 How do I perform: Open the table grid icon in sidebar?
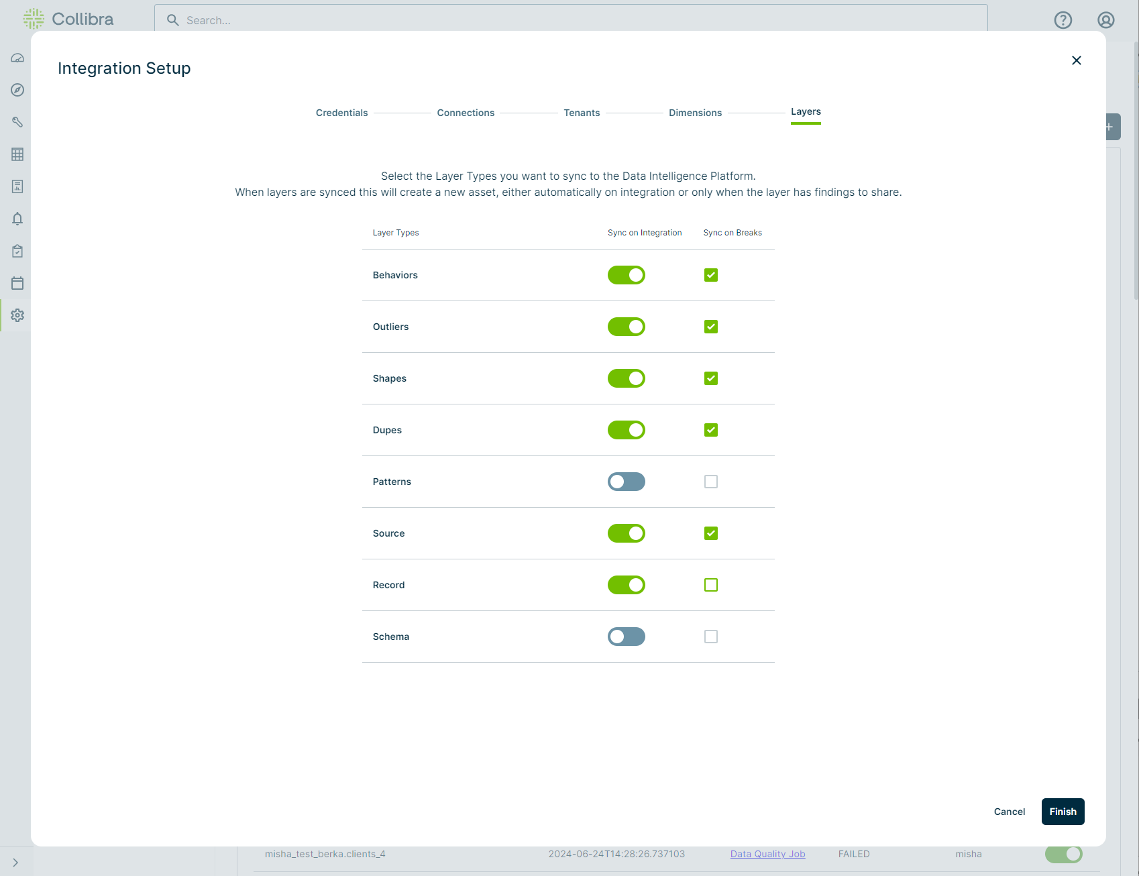(17, 154)
